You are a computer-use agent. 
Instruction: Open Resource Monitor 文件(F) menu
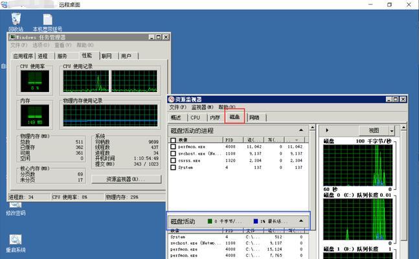point(177,107)
